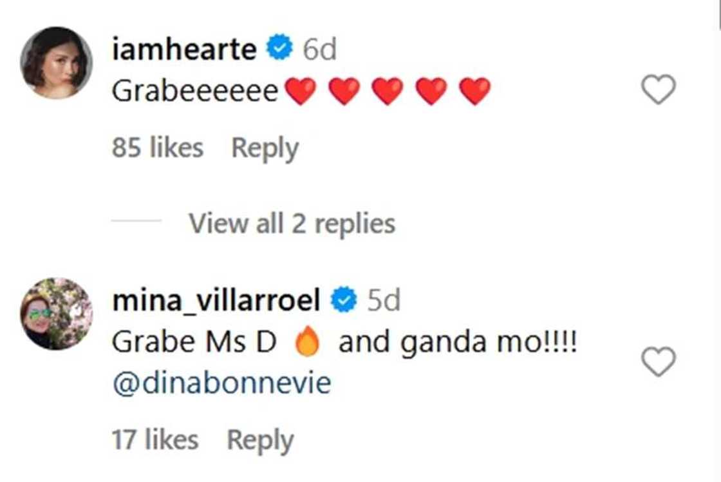
Task: Click the verified badge next to iamhearte
Action: 280,47
